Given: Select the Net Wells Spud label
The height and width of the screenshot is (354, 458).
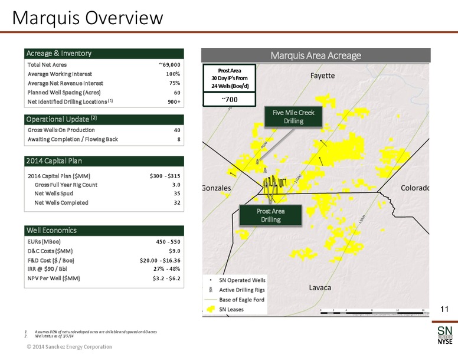Looking at the screenshot, I should point(54,194).
